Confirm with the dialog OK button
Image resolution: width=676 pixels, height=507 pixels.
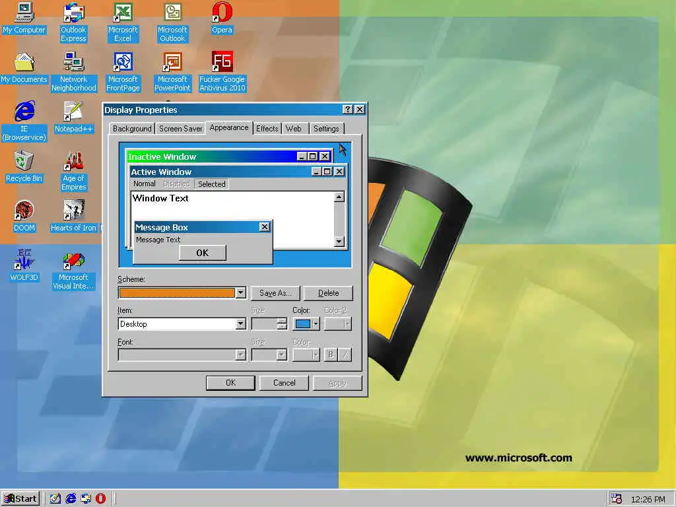(230, 383)
